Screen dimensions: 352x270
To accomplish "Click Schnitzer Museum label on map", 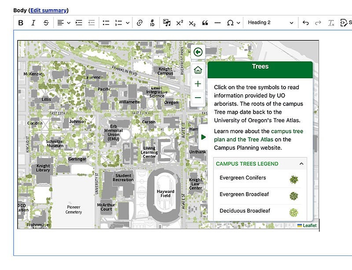I will coord(55,143).
